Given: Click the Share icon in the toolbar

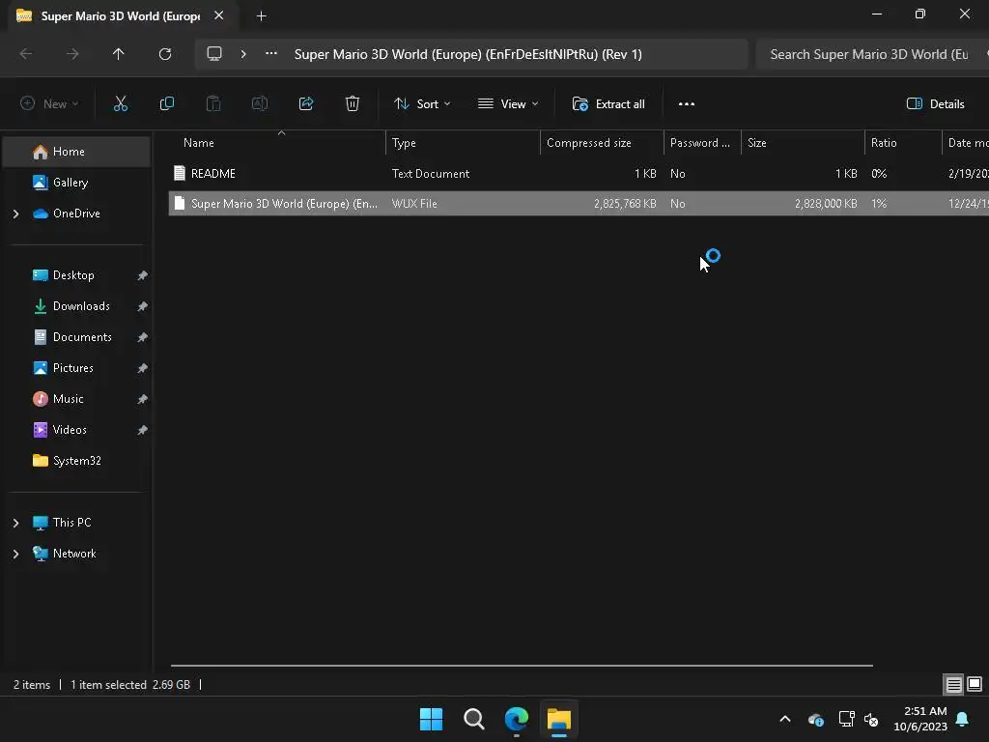Looking at the screenshot, I should (306, 104).
